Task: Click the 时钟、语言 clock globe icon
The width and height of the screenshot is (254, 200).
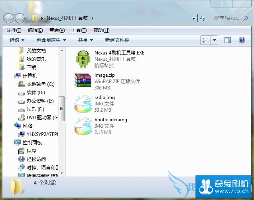Action: (22, 167)
